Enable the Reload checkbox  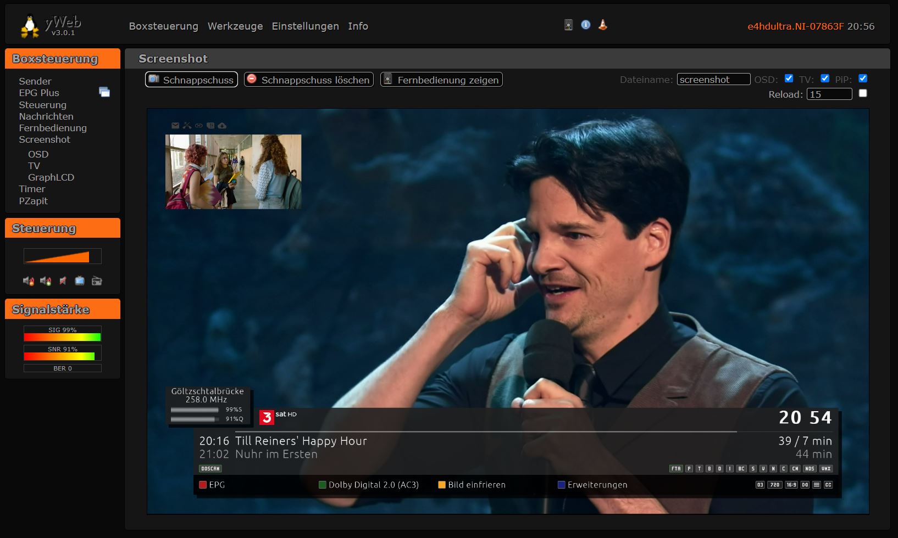pyautogui.click(x=863, y=93)
